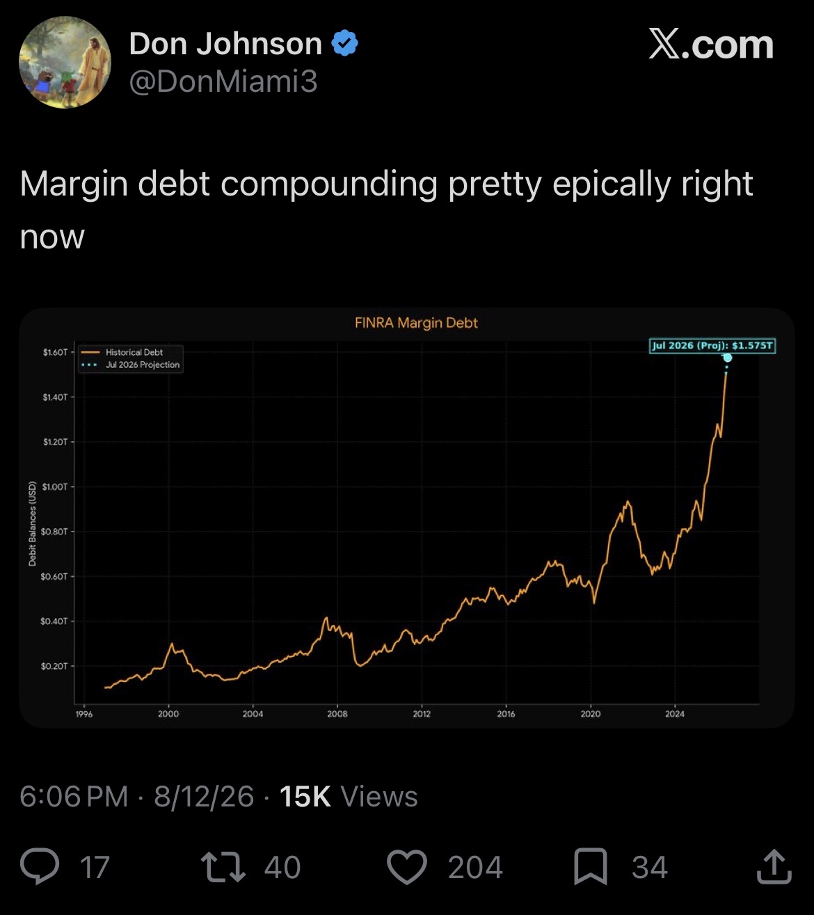This screenshot has width=814, height=915.
Task: Tap the share upload icon
Action: tap(774, 867)
